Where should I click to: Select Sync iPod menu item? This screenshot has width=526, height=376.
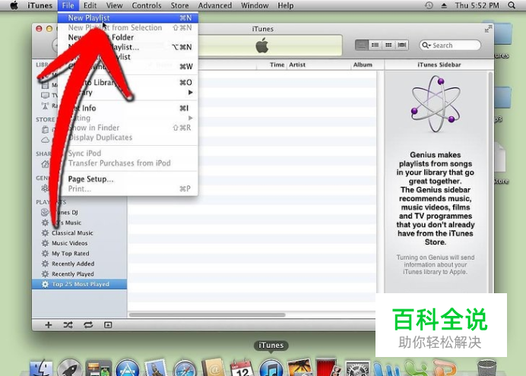(x=128, y=153)
